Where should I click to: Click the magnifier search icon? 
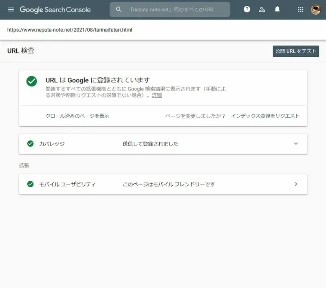(119, 9)
